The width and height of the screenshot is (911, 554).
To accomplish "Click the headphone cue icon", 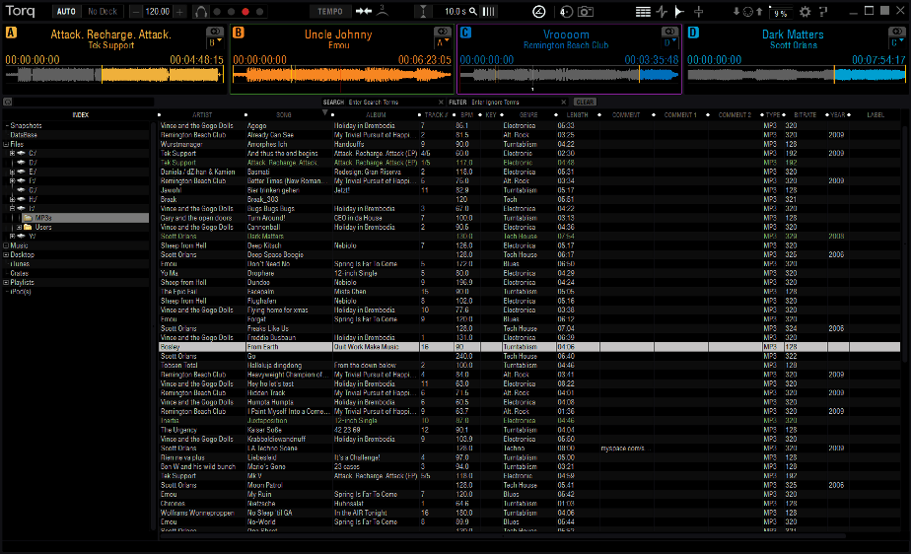I will [201, 11].
